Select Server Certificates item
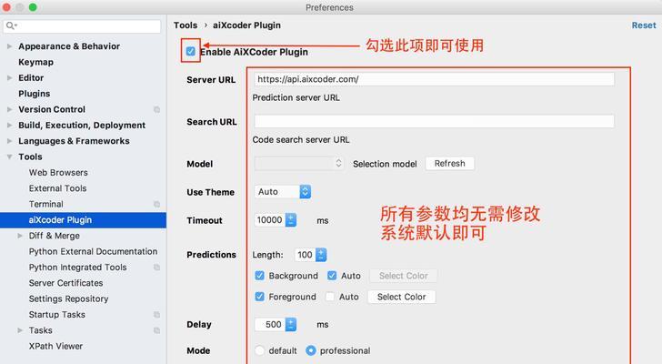This screenshot has height=364, width=662. pos(65,283)
